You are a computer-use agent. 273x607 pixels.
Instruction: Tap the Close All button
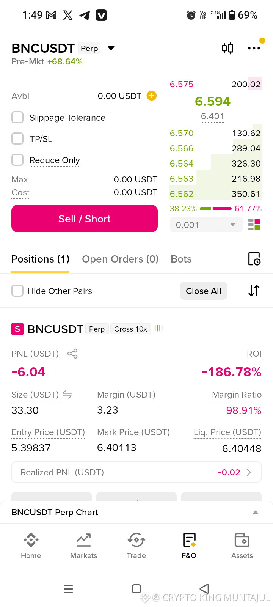[x=204, y=291]
